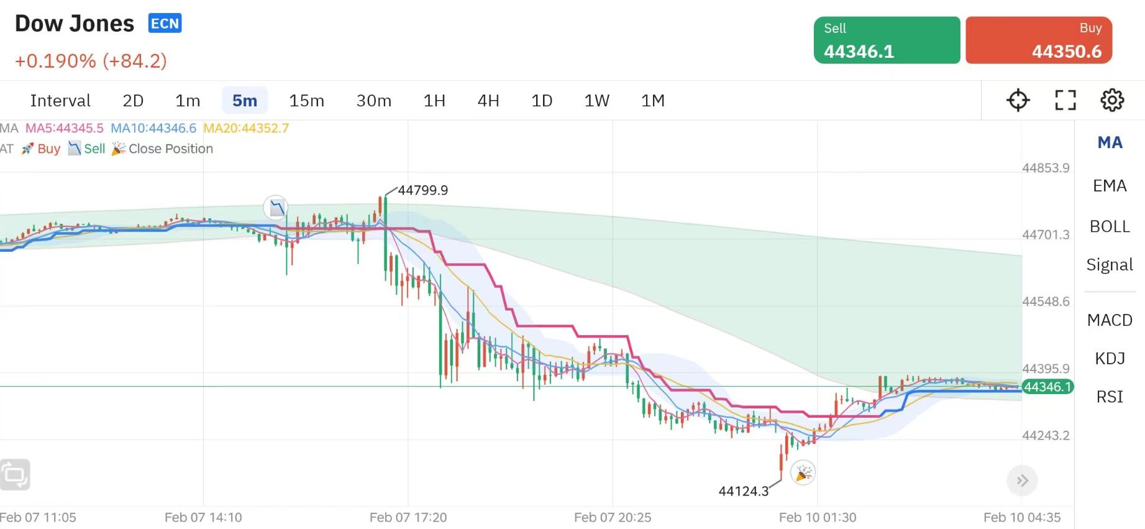The image size is (1145, 529).
Task: Switch to the 15m interval tab
Action: [x=306, y=100]
